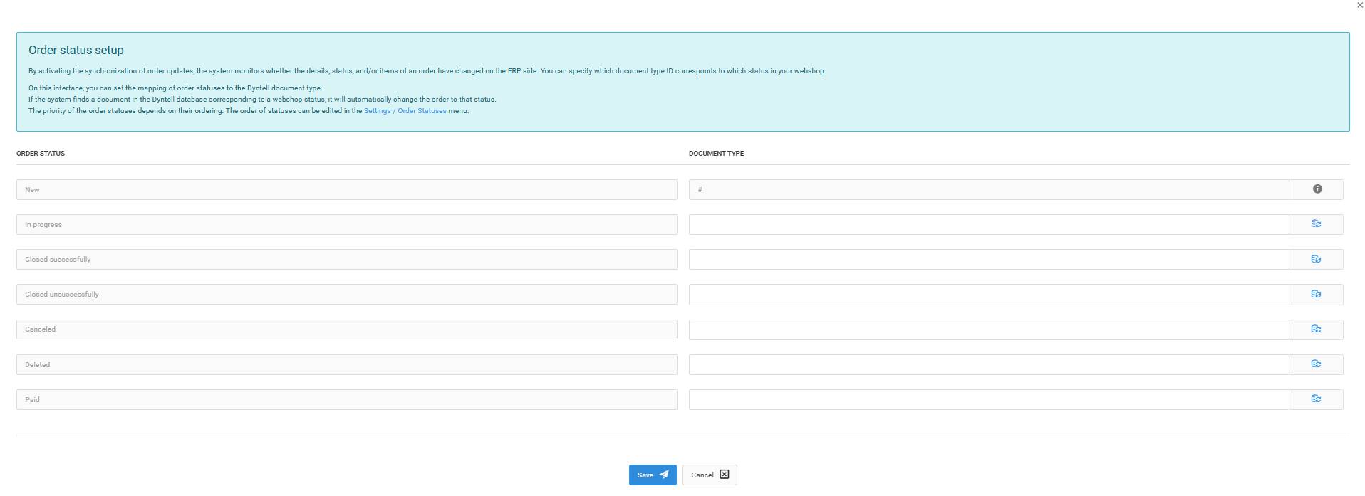Click the In progress order status field
Image resolution: width=1365 pixels, height=496 pixels.
(x=346, y=224)
